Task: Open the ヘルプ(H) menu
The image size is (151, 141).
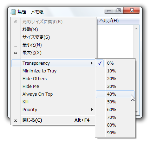Action: click(109, 21)
